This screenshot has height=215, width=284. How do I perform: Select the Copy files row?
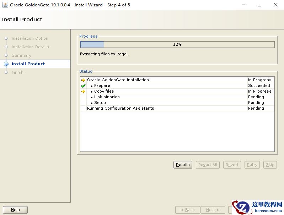point(177,91)
